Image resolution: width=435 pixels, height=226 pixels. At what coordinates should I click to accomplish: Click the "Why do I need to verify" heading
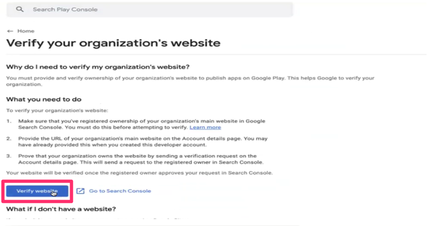tap(98, 67)
